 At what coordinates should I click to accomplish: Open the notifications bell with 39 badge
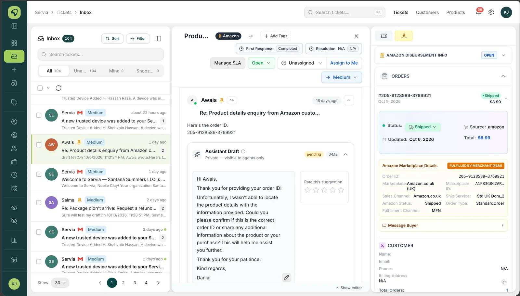tap(478, 12)
